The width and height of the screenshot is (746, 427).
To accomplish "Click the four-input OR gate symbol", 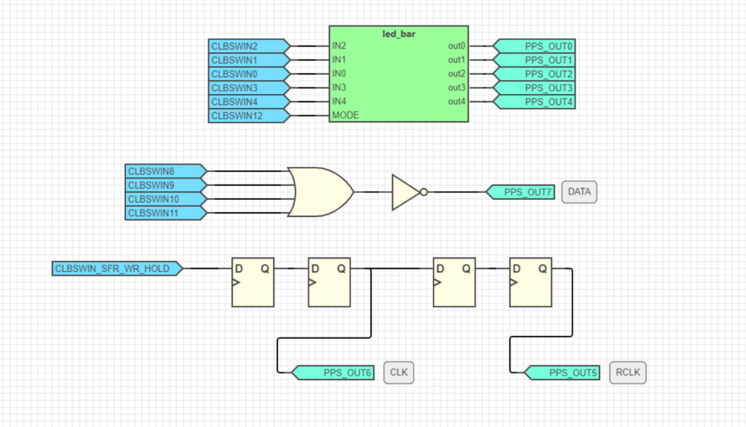I will click(317, 192).
